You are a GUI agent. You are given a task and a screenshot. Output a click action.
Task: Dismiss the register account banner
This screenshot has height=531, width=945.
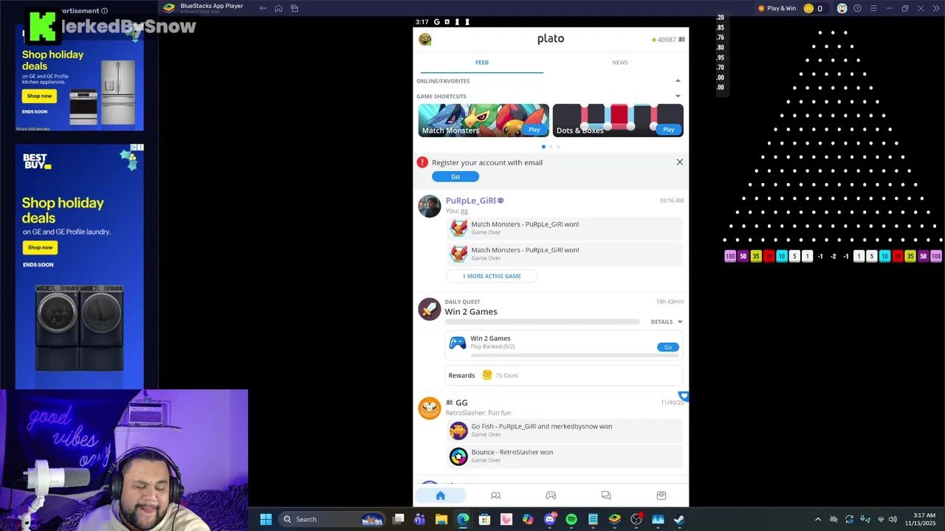680,162
